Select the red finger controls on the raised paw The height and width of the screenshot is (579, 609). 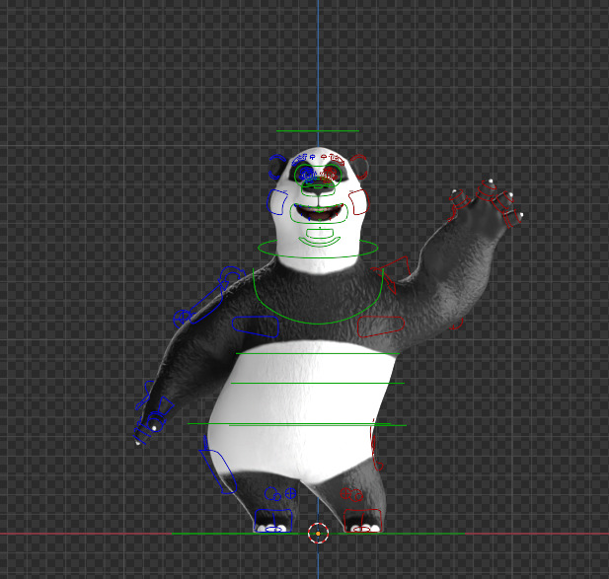(486, 203)
